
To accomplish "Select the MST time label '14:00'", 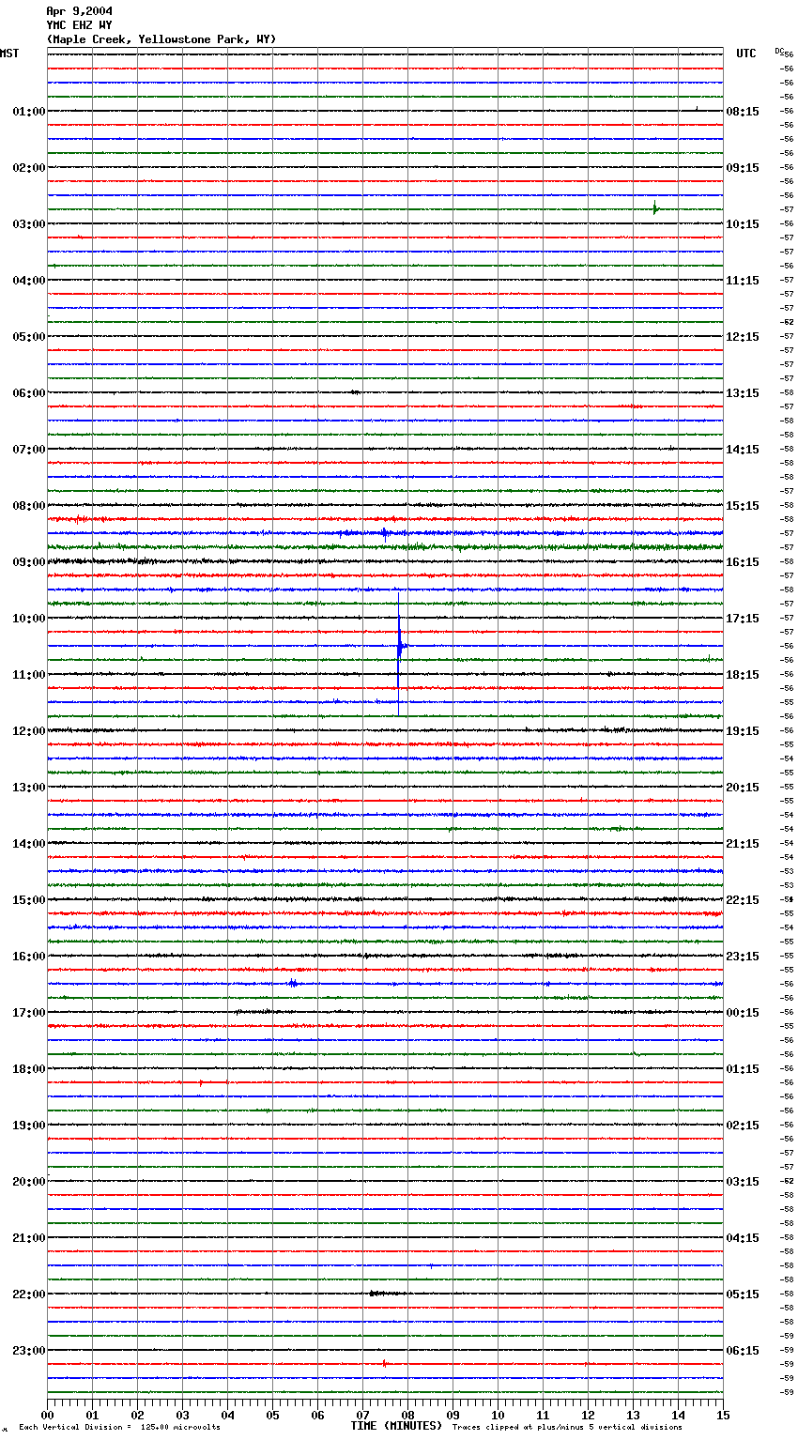I will 29,844.
